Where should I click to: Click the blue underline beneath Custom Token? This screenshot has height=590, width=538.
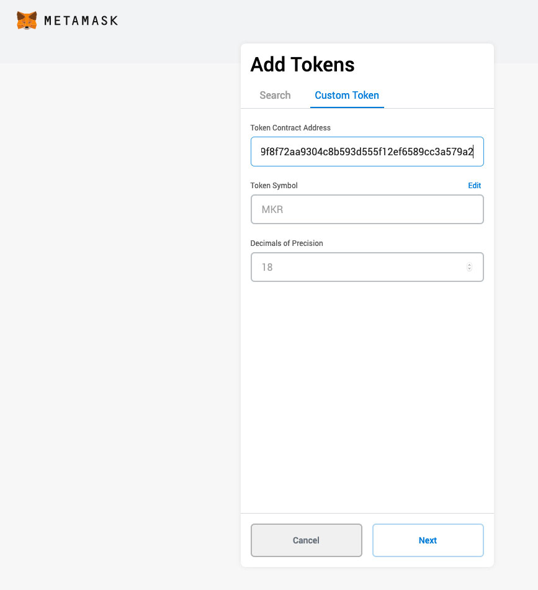347,106
